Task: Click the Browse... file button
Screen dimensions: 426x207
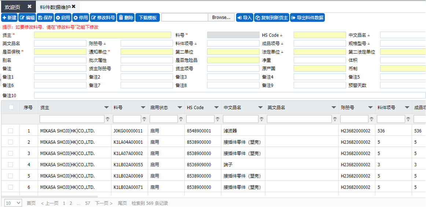Action: [x=221, y=17]
